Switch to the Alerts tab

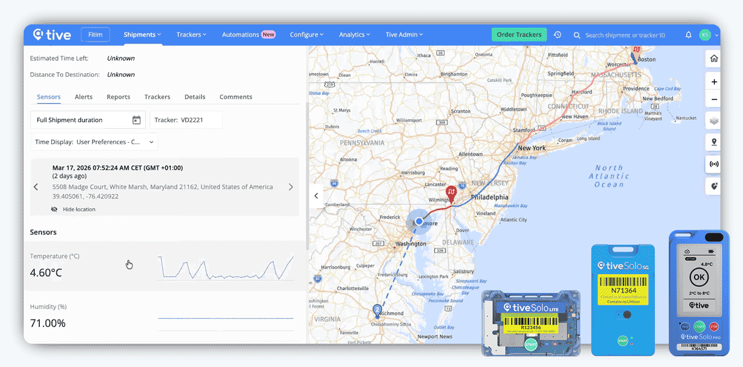[x=84, y=97]
